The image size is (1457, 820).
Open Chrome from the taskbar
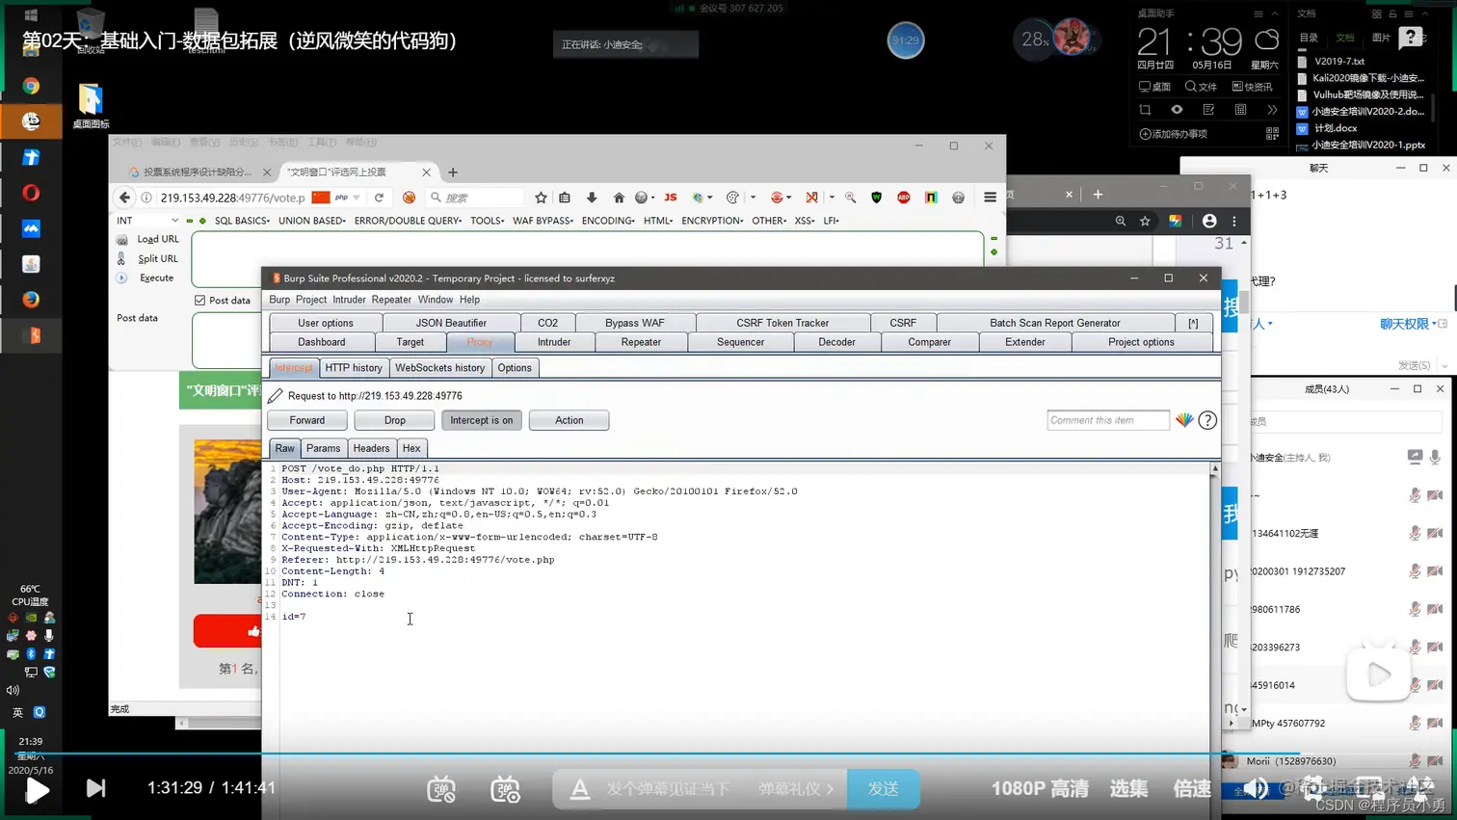[x=31, y=86]
